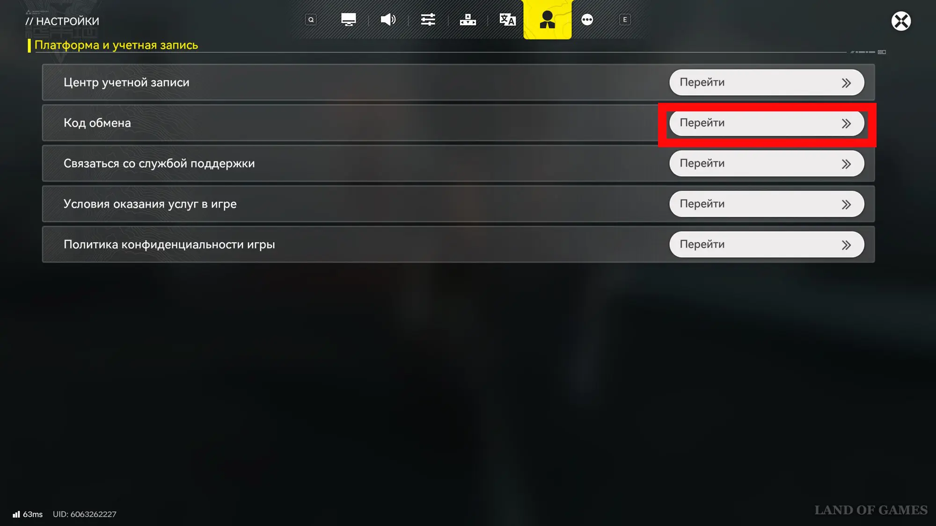
Task: Switch to next tab with E key icon
Action: point(625,20)
